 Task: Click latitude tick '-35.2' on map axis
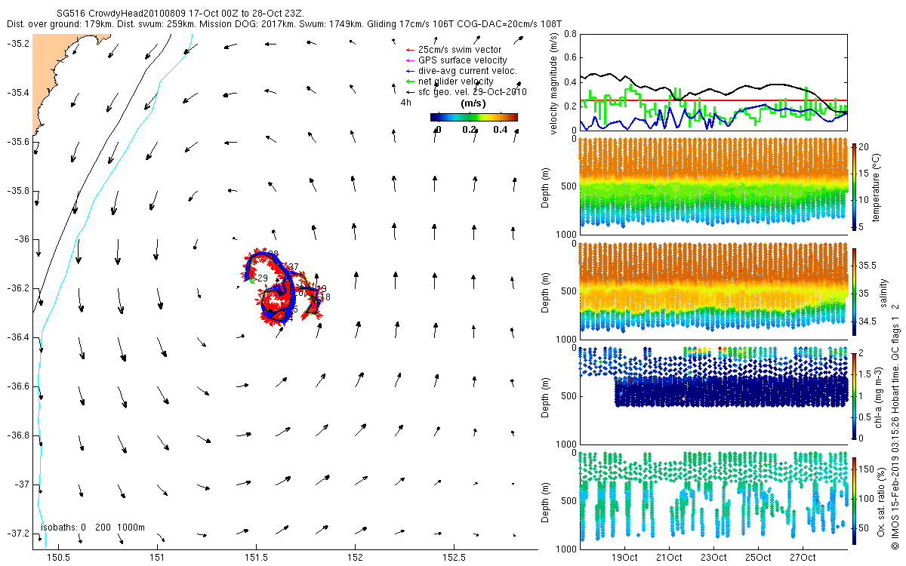point(17,43)
